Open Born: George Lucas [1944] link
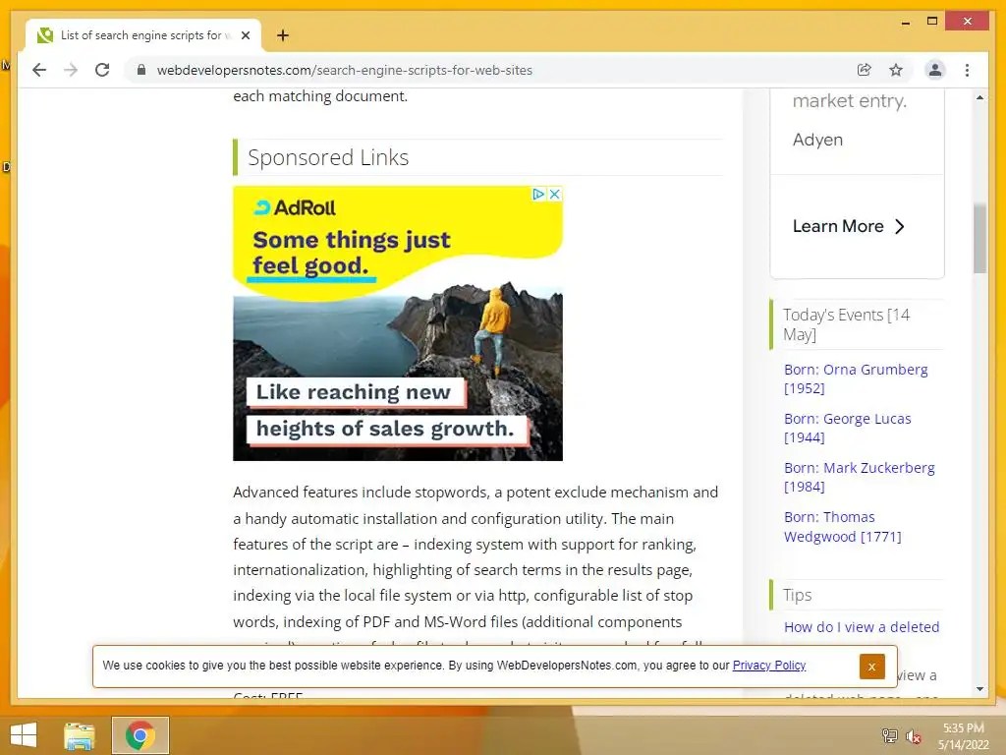The width and height of the screenshot is (1006, 755). click(x=848, y=429)
